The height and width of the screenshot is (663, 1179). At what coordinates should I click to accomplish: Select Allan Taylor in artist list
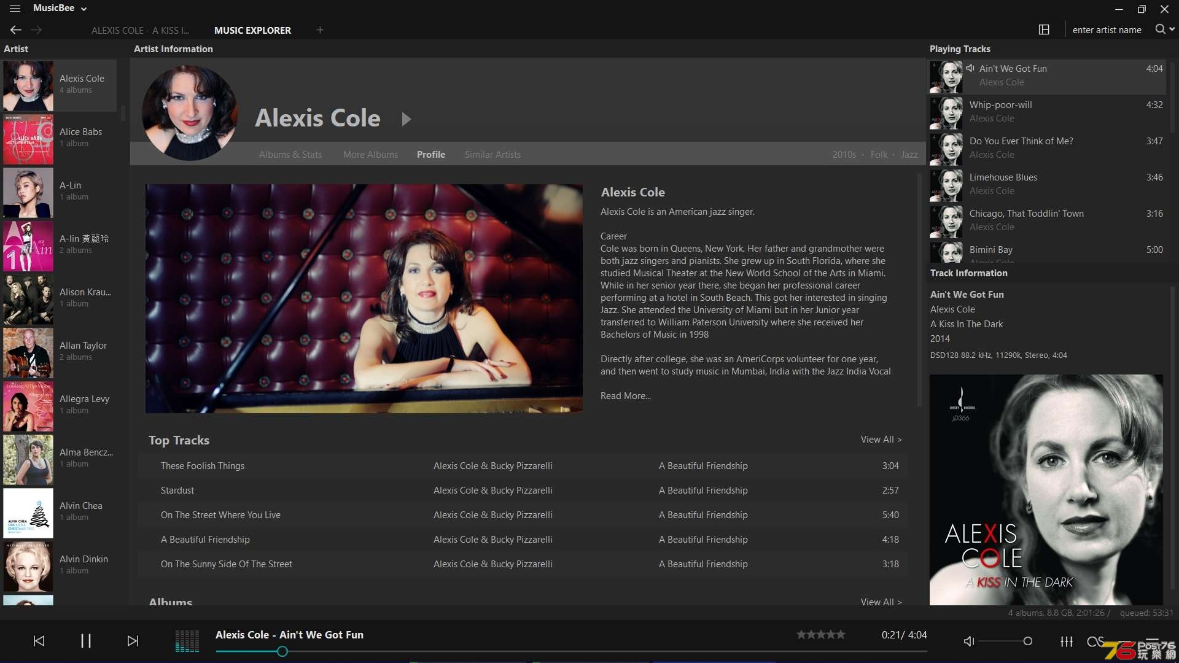pos(60,352)
